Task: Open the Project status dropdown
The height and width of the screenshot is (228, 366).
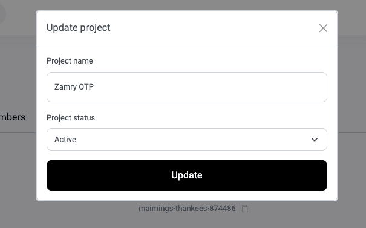Action: [187, 139]
